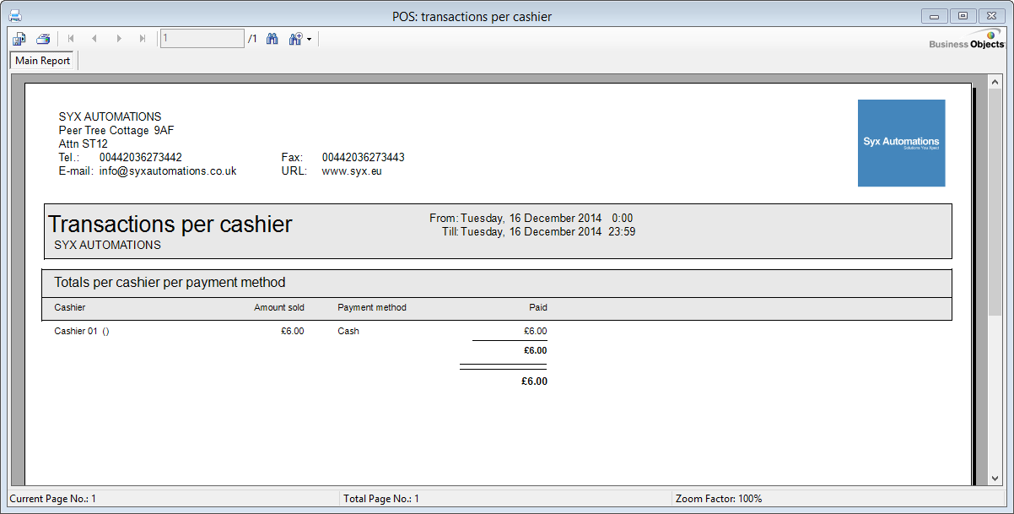Go to the previous page arrow
The width and height of the screenshot is (1014, 514).
tap(94, 39)
